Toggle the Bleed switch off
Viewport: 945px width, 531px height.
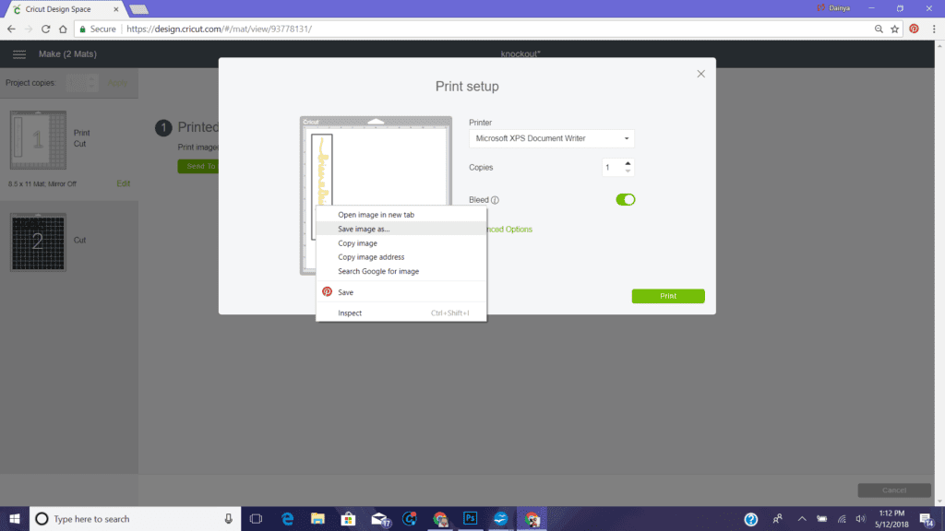point(626,200)
